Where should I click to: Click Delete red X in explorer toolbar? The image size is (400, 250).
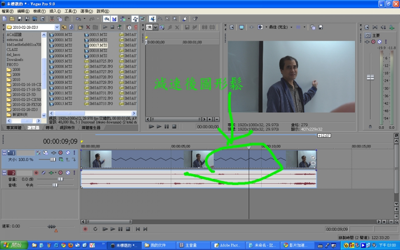click(x=88, y=27)
